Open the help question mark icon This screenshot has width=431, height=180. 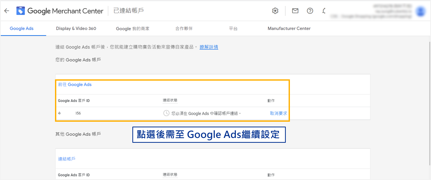[x=310, y=11]
